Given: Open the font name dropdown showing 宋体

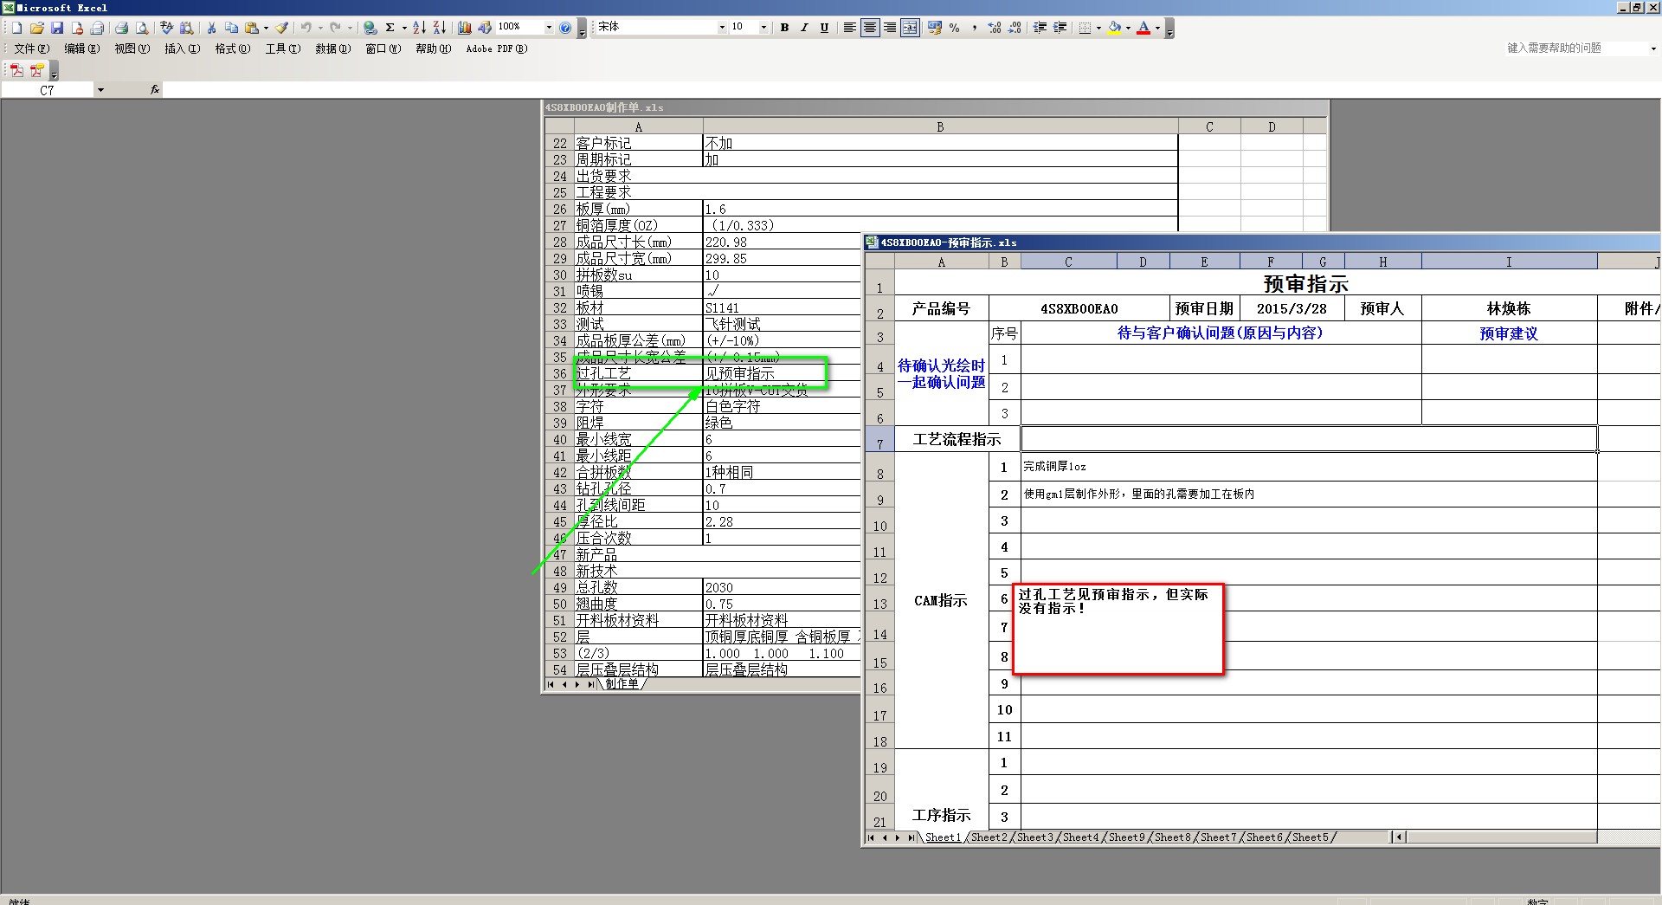Looking at the screenshot, I should pos(722,28).
